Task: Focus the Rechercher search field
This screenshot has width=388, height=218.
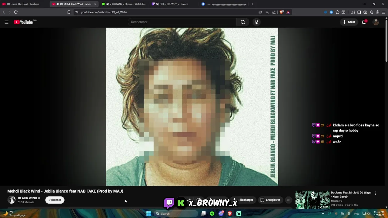Action: click(182, 22)
